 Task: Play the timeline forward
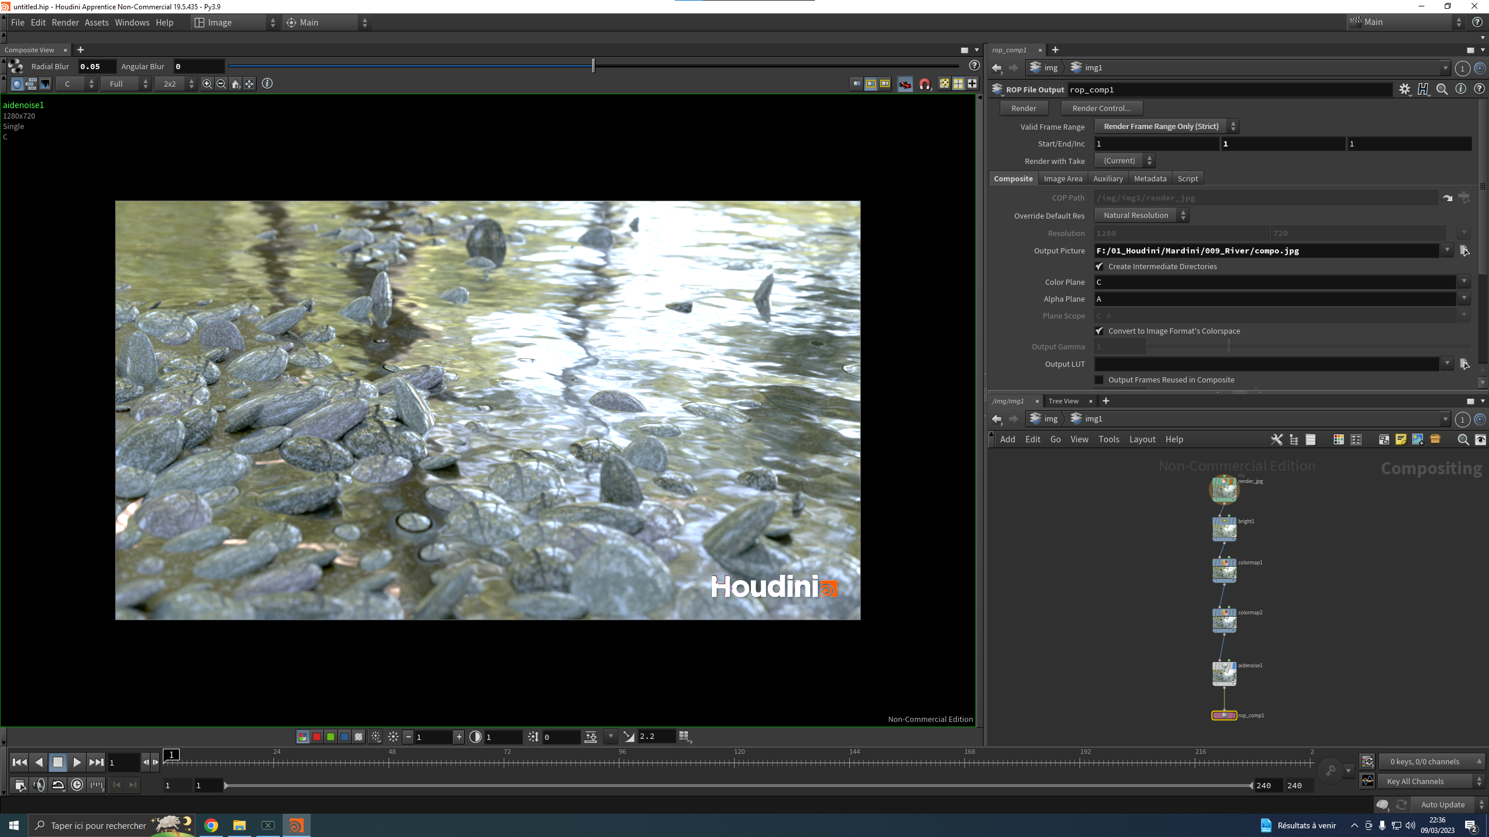click(x=77, y=762)
